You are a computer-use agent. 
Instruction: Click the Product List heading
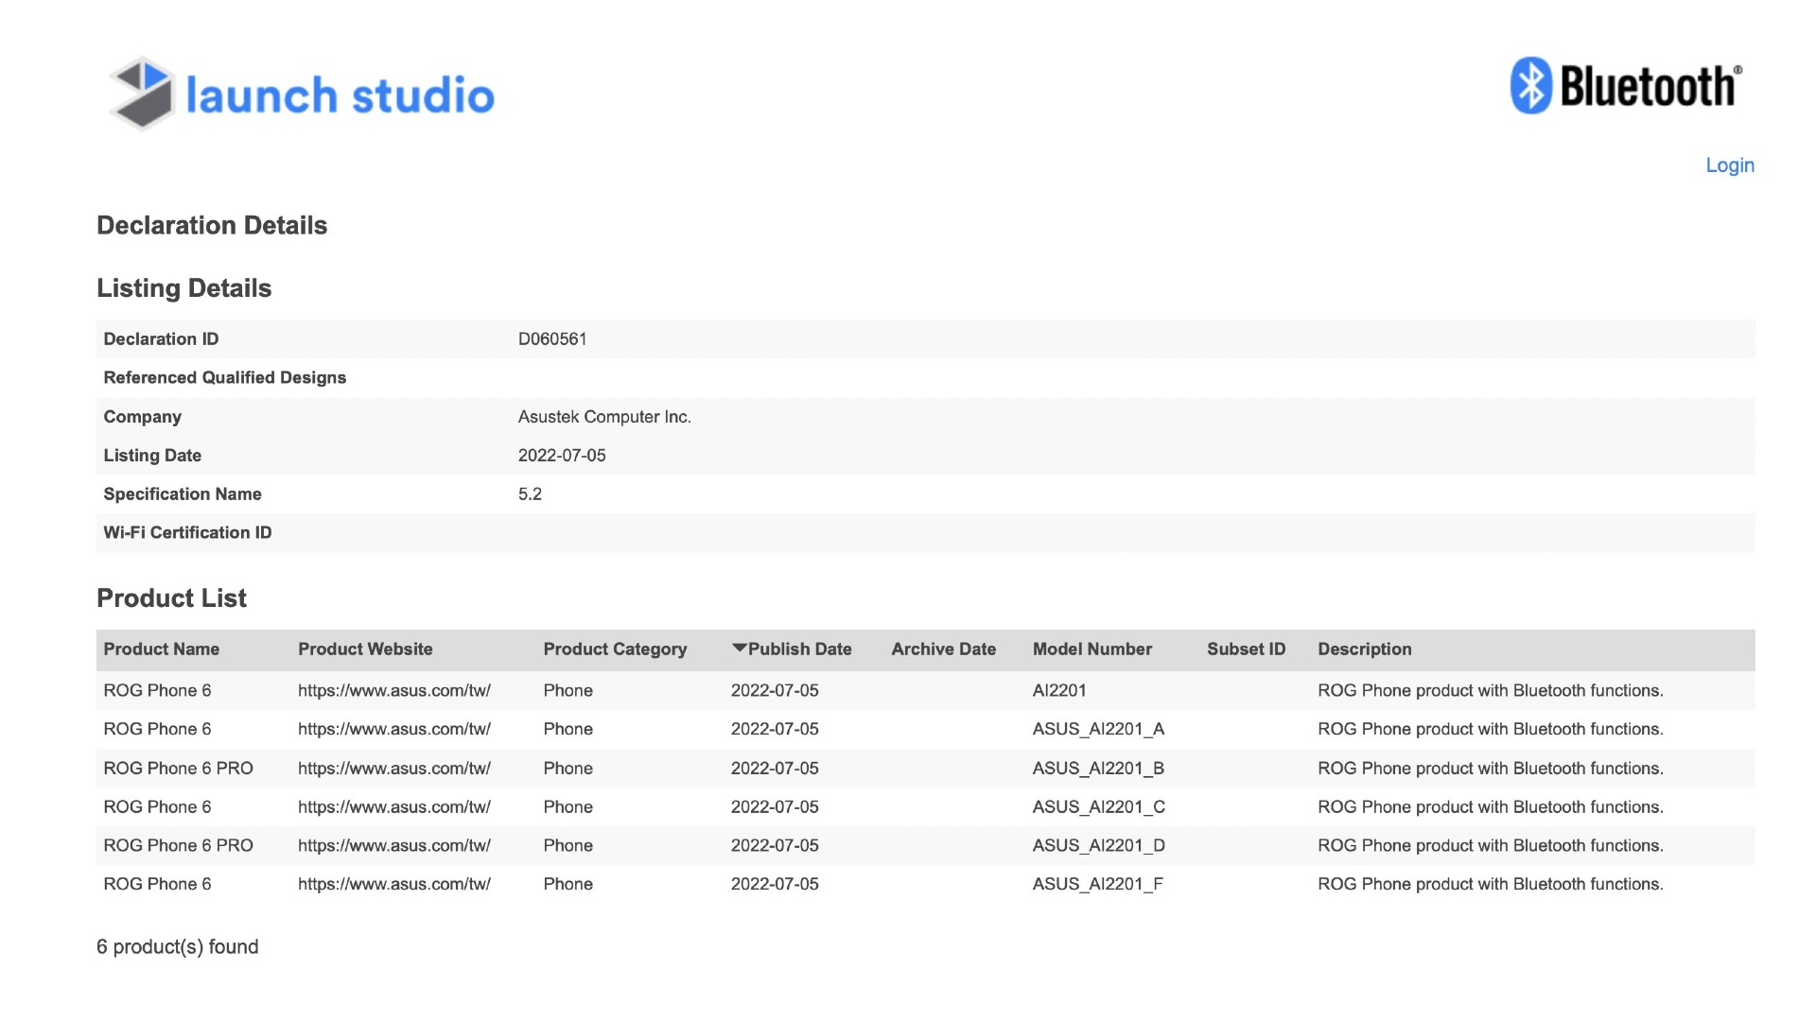coord(171,598)
